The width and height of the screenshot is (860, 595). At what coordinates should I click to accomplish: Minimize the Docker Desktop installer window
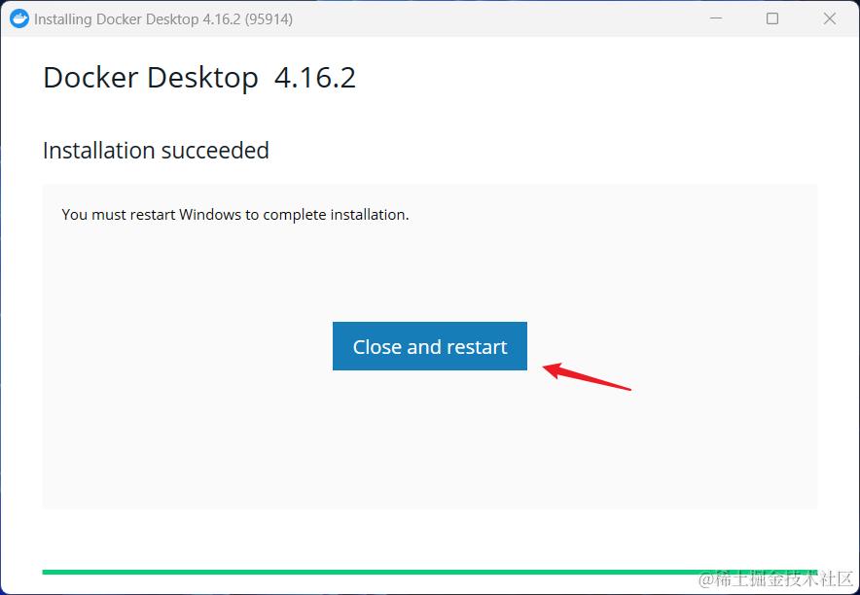coord(715,18)
